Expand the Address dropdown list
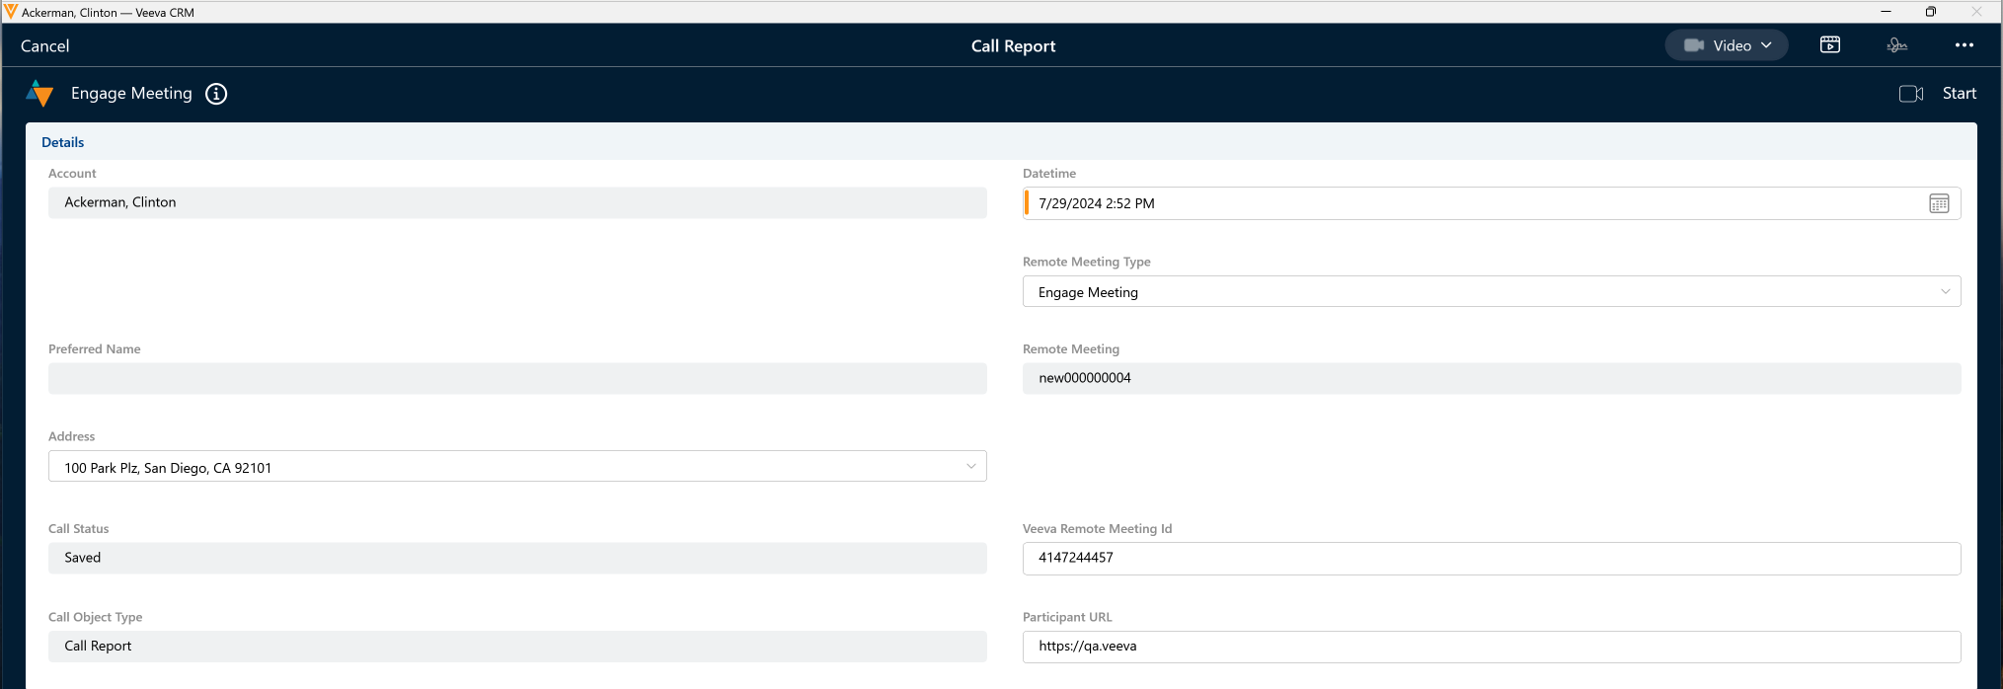 [x=517, y=467]
